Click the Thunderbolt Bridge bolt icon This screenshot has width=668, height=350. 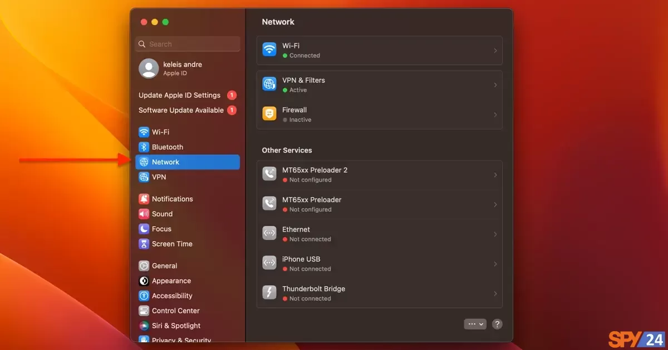(x=269, y=293)
